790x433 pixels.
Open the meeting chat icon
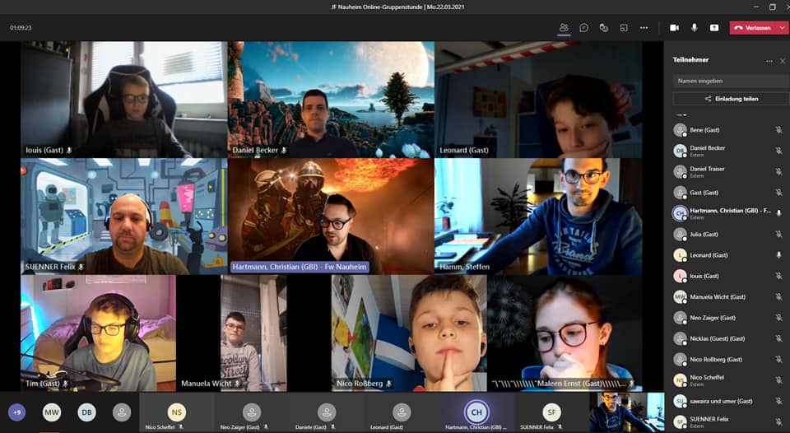pyautogui.click(x=583, y=27)
